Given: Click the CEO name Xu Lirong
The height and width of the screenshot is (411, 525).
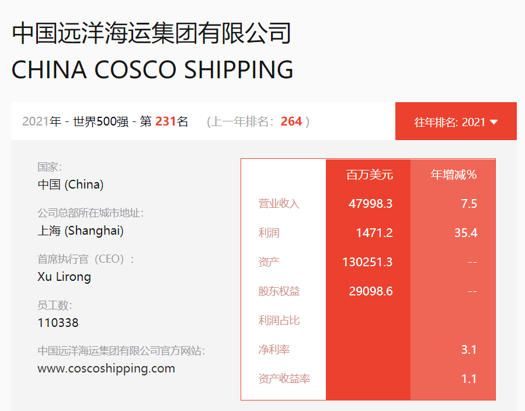Looking at the screenshot, I should click(64, 277).
